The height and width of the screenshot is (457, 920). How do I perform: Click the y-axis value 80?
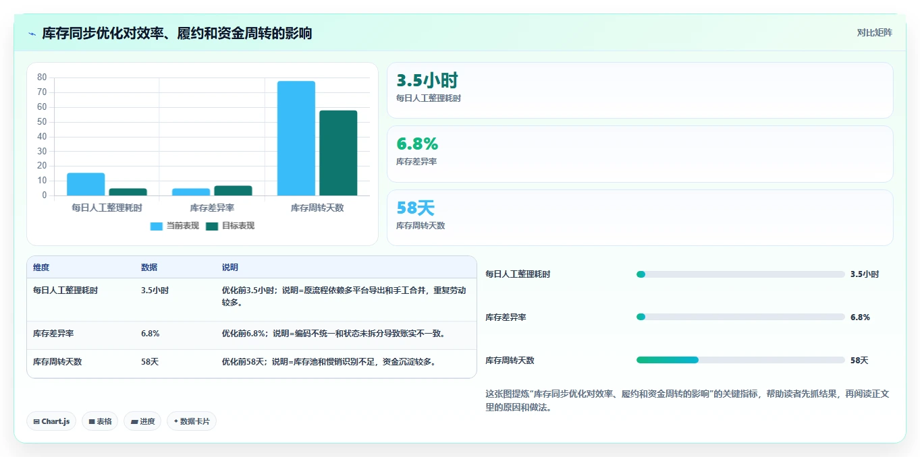42,78
